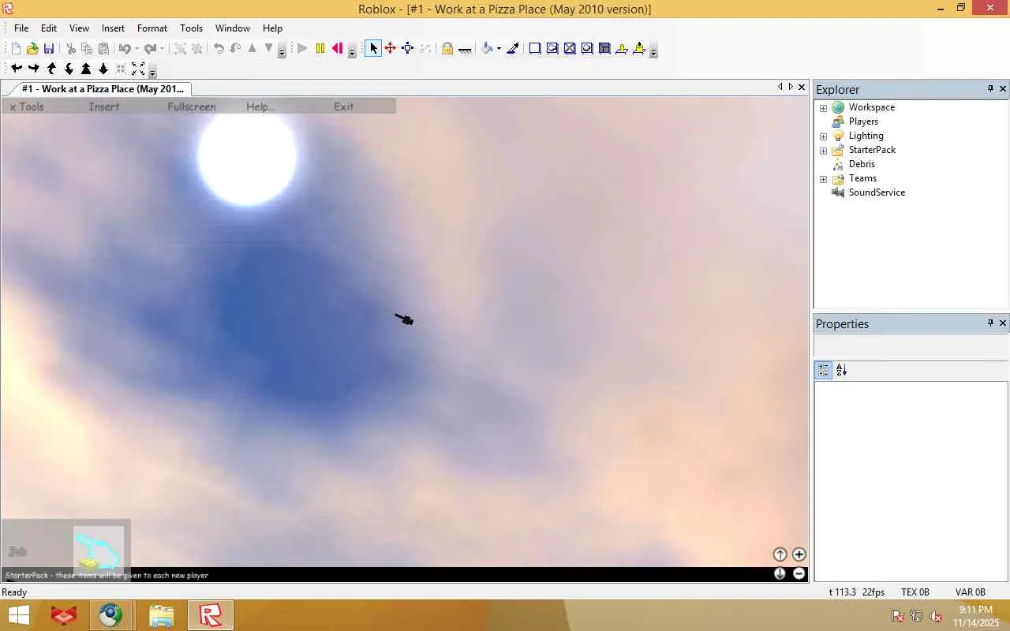Click the New document icon

16,49
